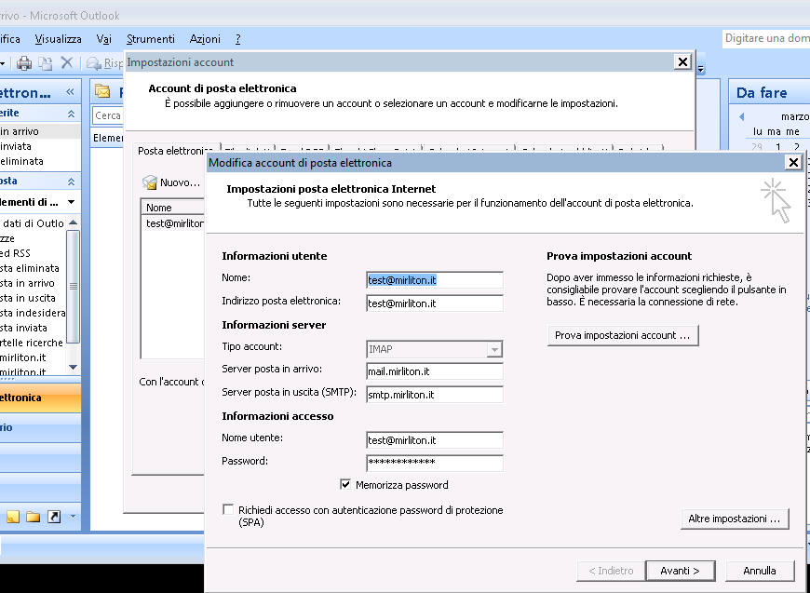Open Notes via yellow note icon
Viewport: 810px width, 593px height.
tap(13, 517)
